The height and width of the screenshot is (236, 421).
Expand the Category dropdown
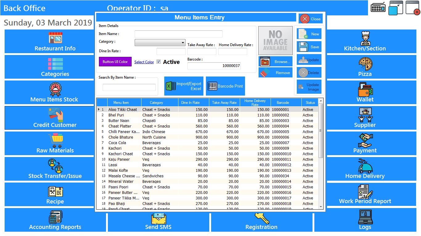point(183,43)
